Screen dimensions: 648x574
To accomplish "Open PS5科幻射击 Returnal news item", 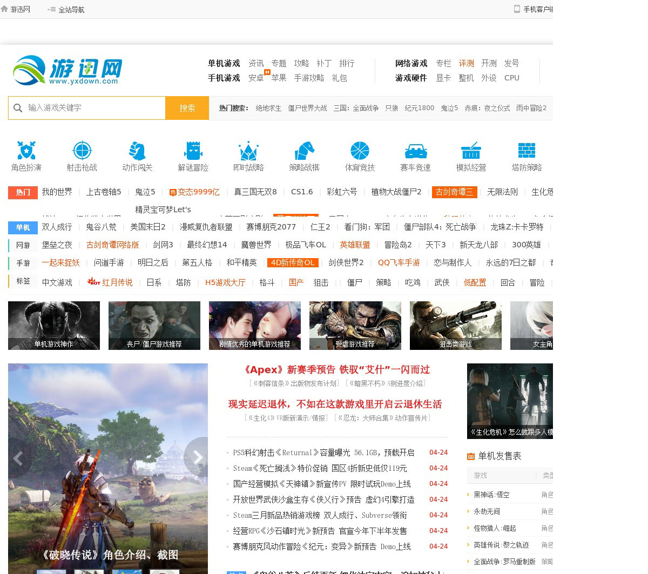I will (x=323, y=453).
